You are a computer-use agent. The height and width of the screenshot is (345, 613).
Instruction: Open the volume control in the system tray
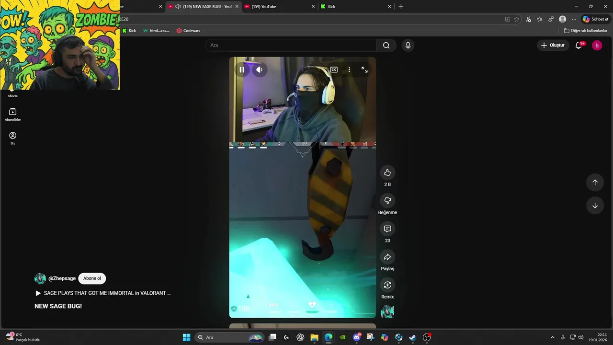click(x=581, y=337)
